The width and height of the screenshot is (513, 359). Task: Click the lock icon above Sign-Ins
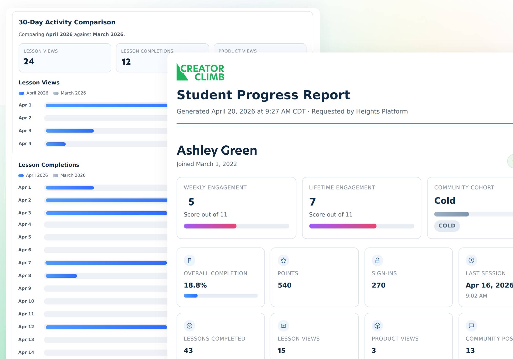[377, 261]
